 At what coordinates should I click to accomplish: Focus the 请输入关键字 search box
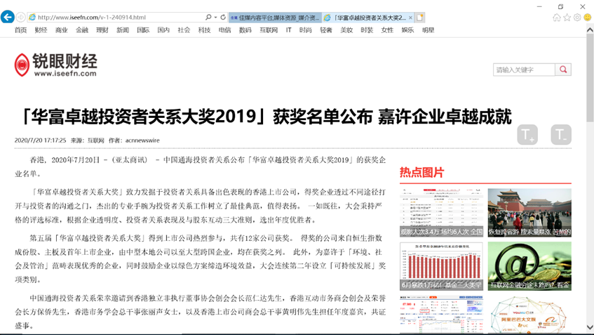pyautogui.click(x=524, y=70)
